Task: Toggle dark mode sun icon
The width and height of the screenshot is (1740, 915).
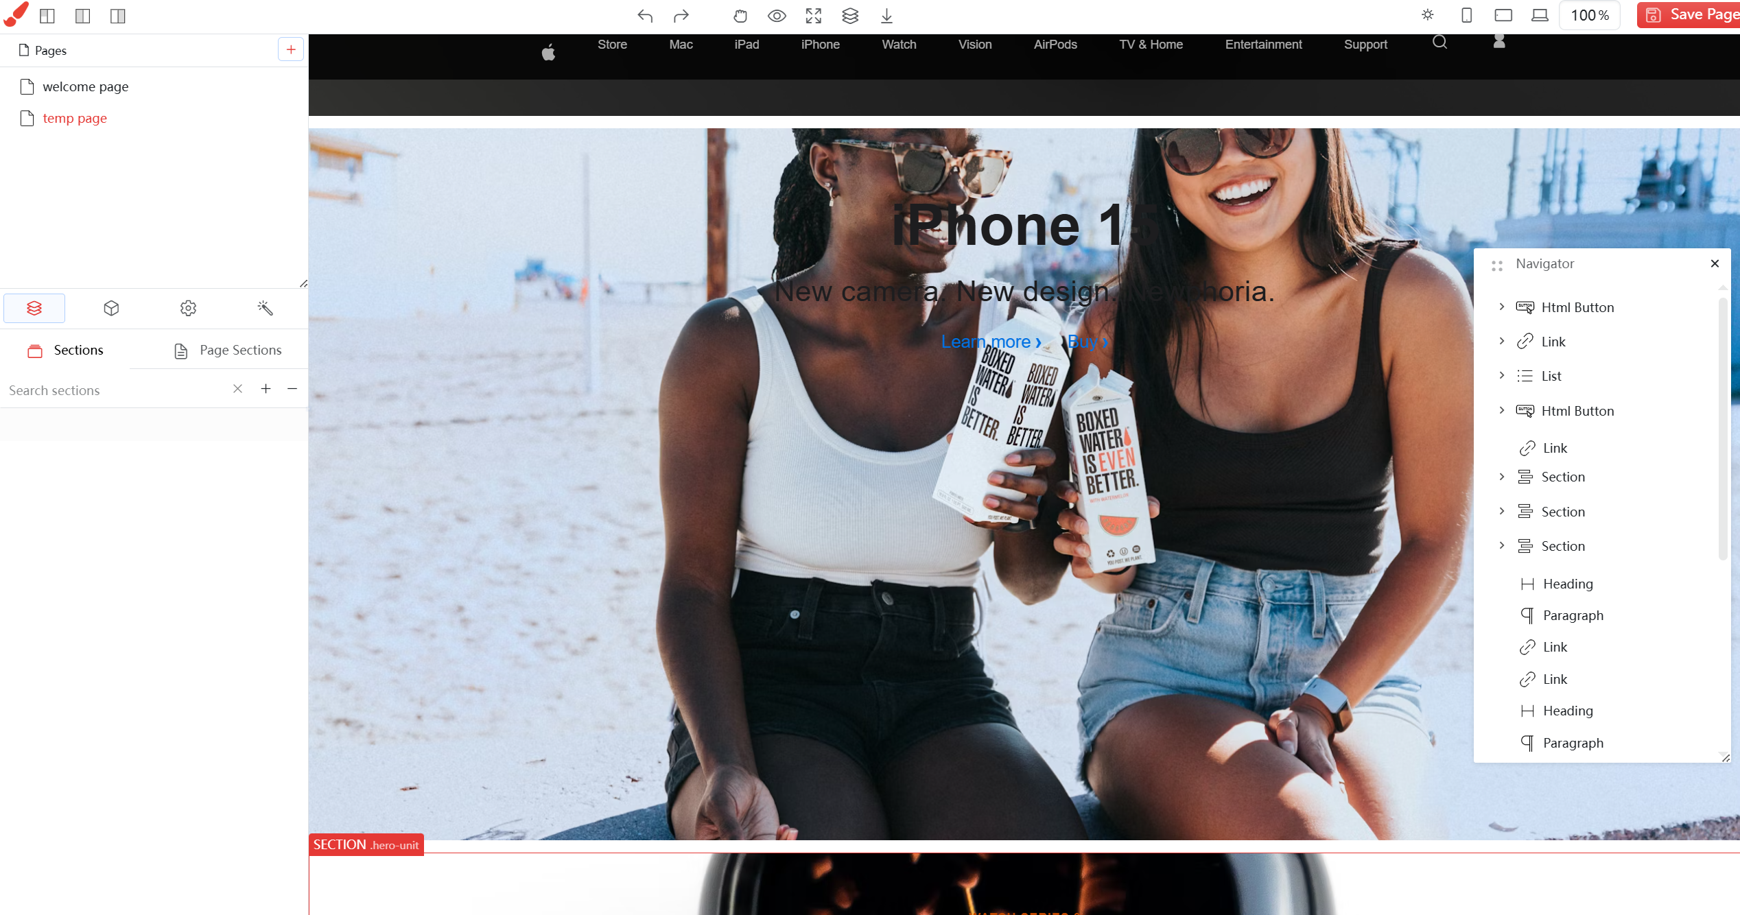Action: (x=1428, y=15)
